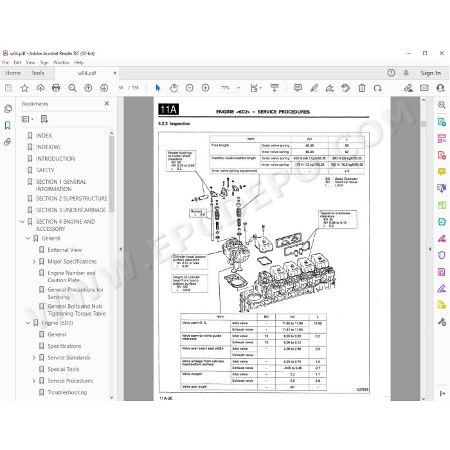Open the INTRODUCTION bookmark
Screen dimensions: 450x450
(55, 159)
